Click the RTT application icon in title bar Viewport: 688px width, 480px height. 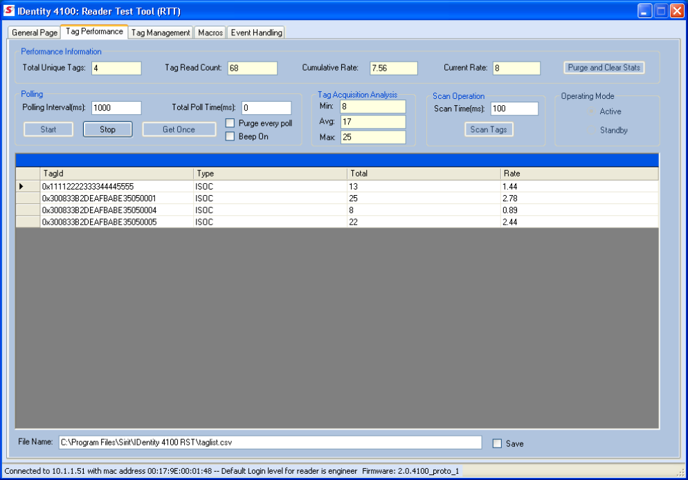pos(9,10)
